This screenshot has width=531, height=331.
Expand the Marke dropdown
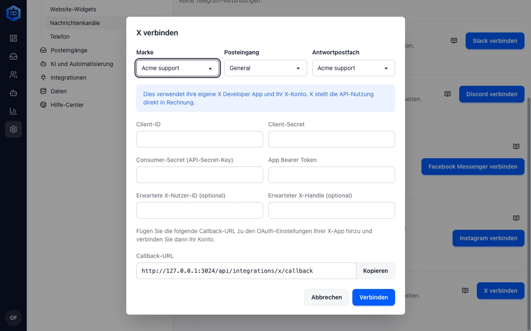coord(178,68)
